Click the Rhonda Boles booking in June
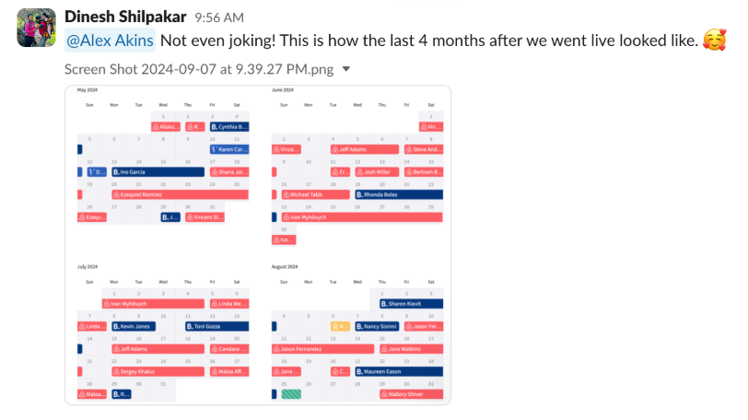Screen dimensions: 748x420 point(399,194)
